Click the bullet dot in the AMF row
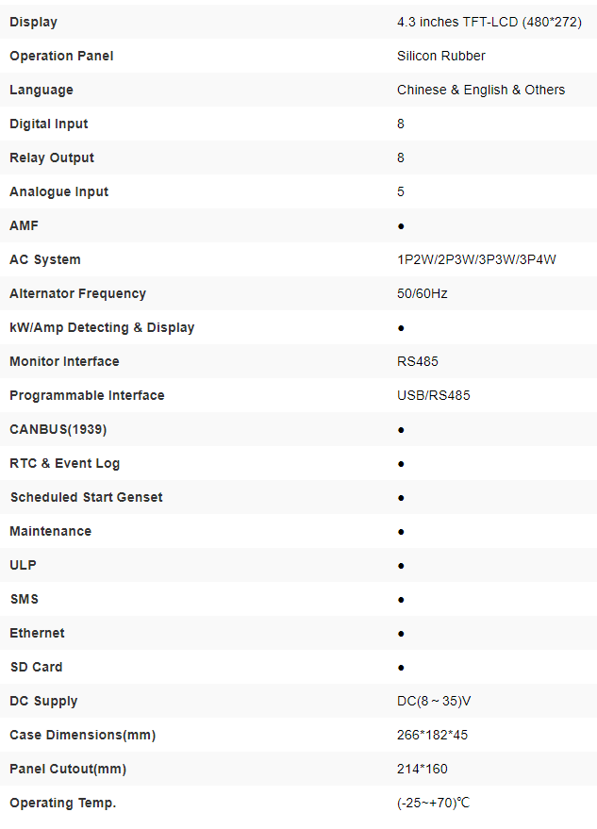 tap(401, 226)
